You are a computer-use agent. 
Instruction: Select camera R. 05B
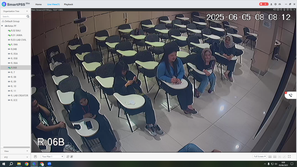[14, 58]
